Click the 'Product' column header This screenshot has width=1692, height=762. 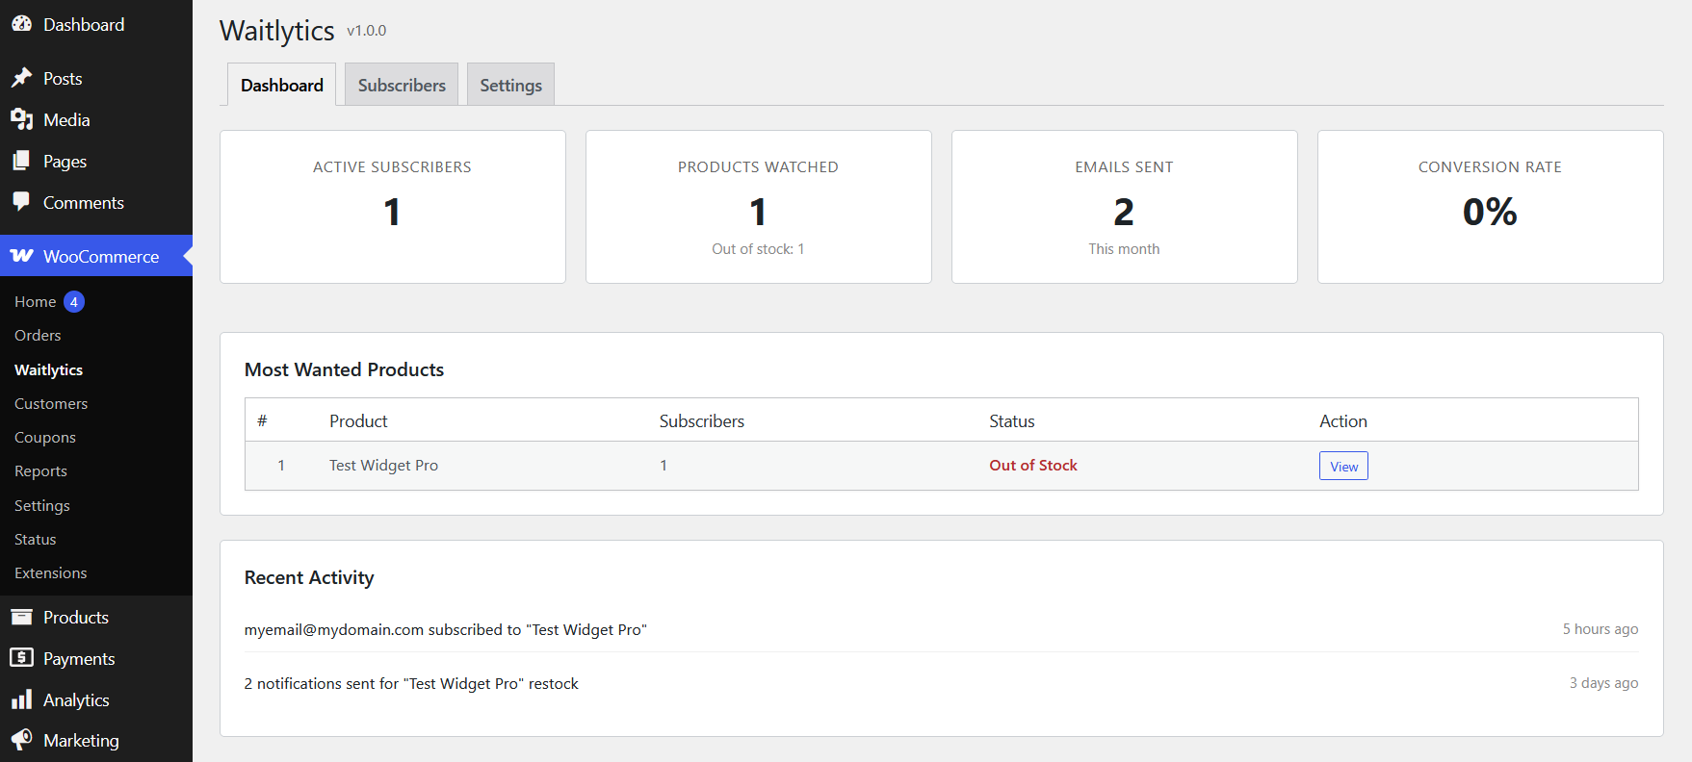pyautogui.click(x=358, y=421)
